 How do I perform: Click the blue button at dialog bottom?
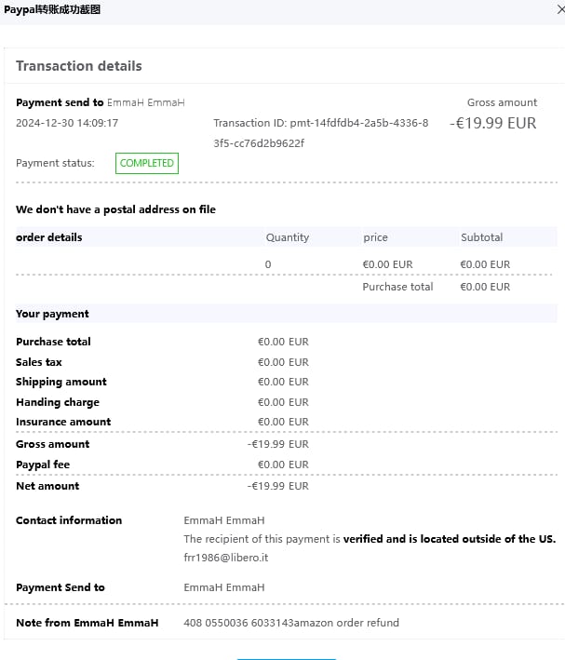click(286, 657)
